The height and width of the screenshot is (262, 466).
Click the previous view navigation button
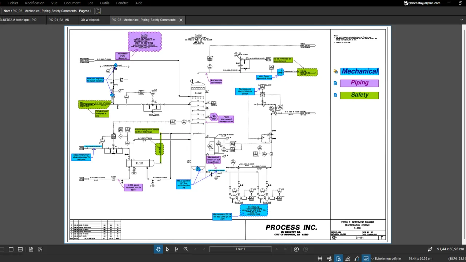coord(296,249)
